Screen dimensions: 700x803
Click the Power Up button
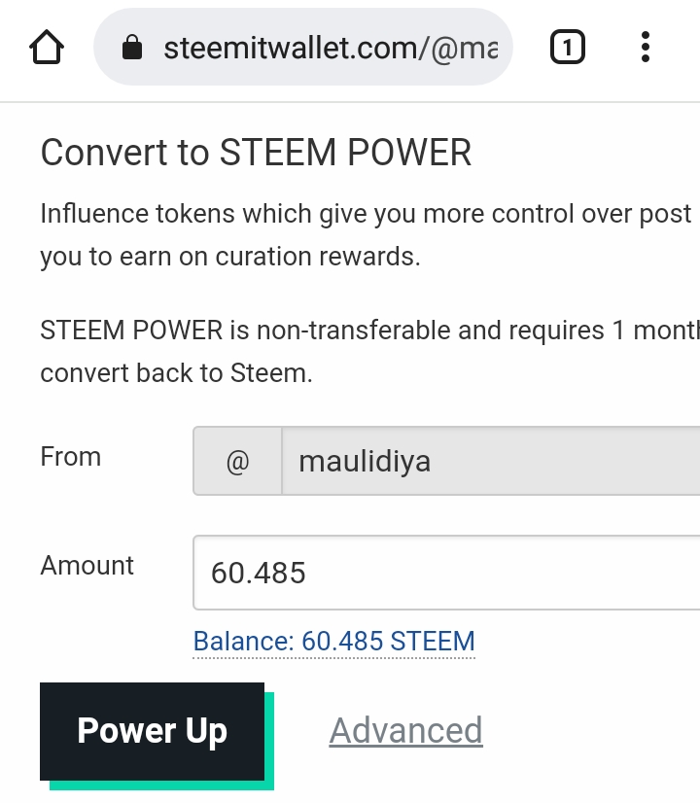click(x=152, y=731)
